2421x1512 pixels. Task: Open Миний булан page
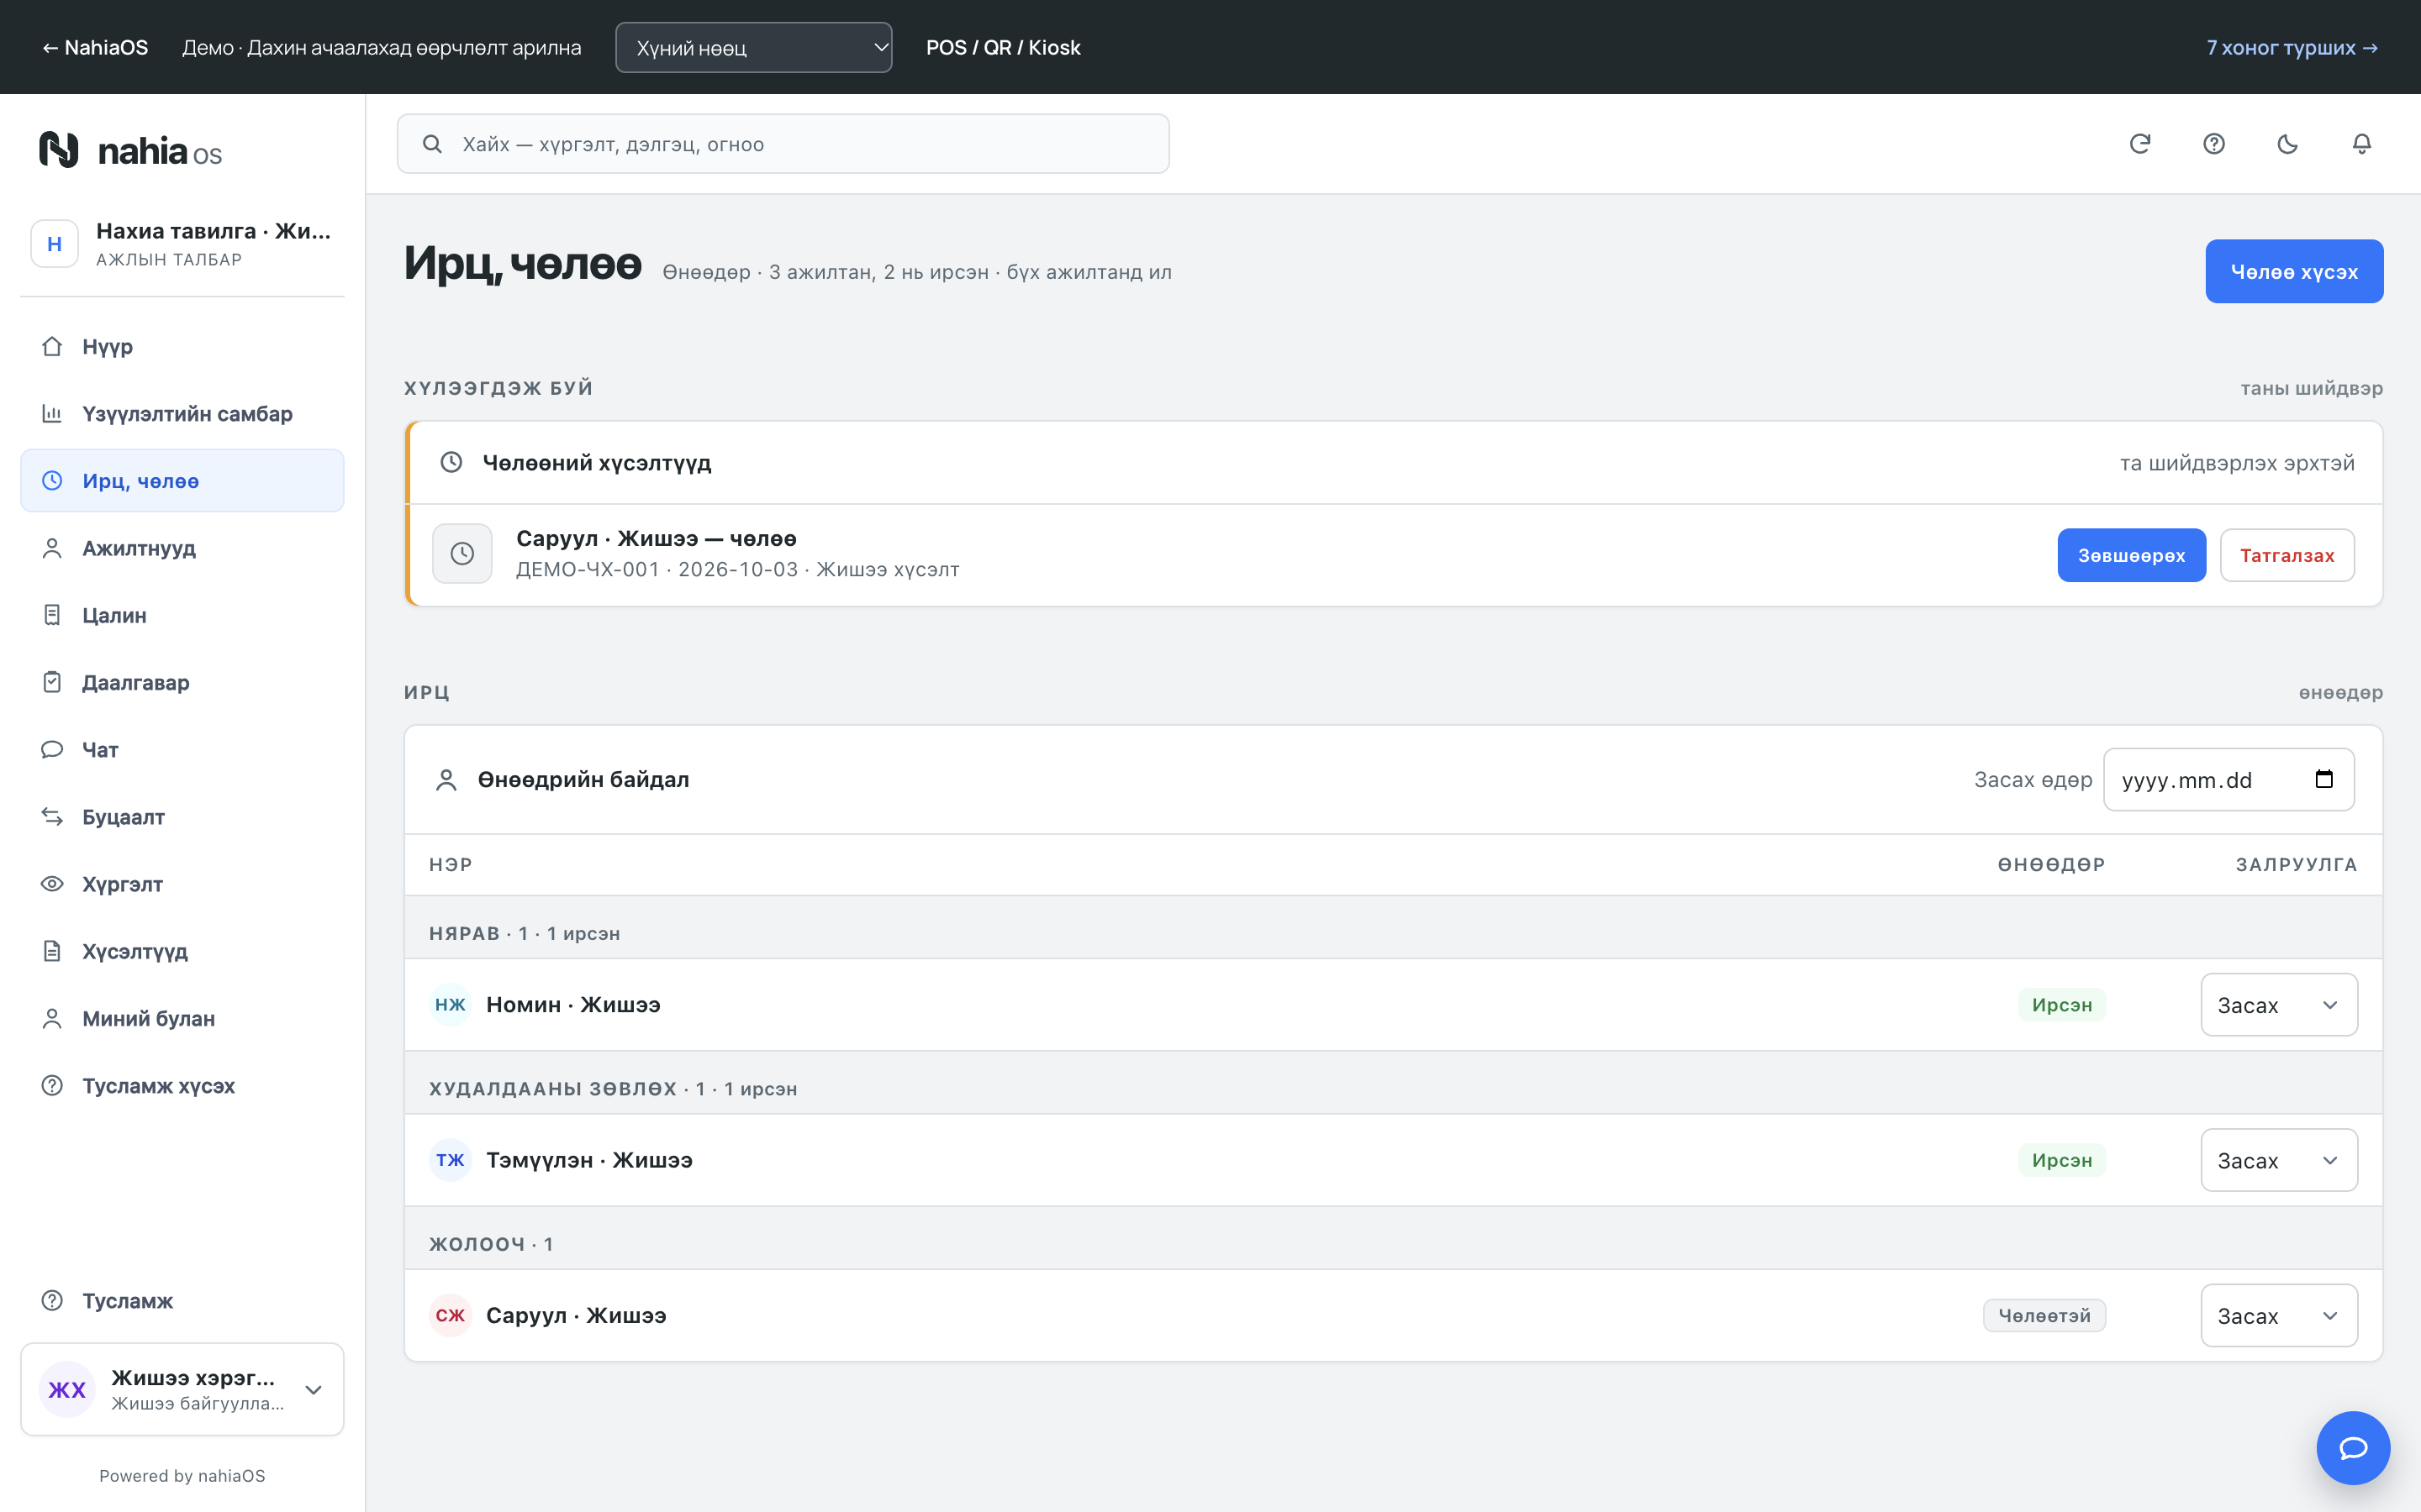[x=182, y=1018]
